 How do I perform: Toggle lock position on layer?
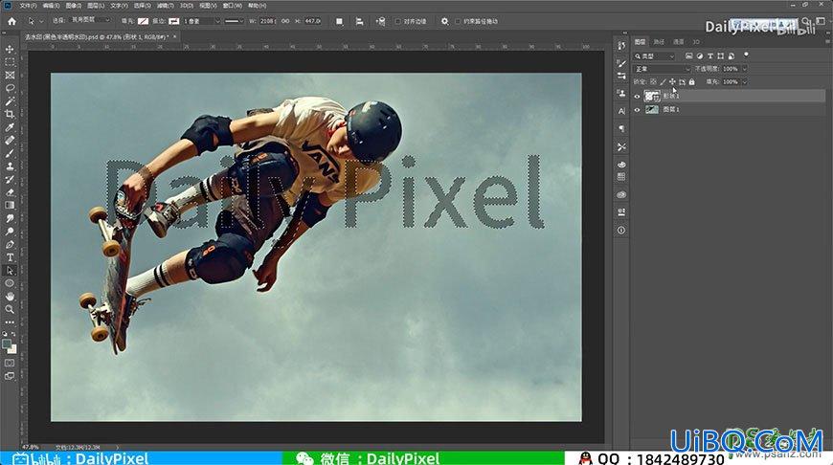click(672, 81)
